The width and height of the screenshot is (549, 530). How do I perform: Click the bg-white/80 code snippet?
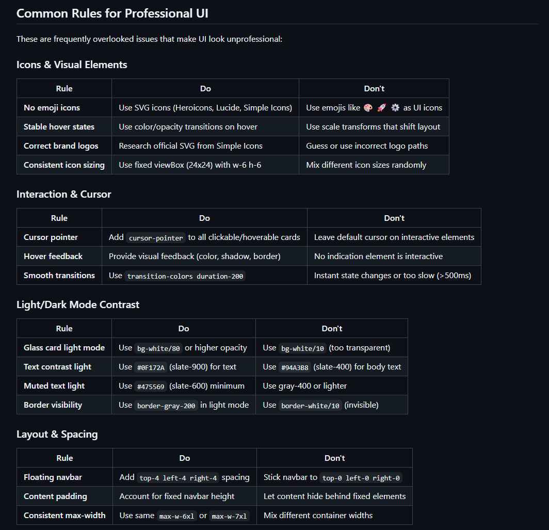point(158,348)
